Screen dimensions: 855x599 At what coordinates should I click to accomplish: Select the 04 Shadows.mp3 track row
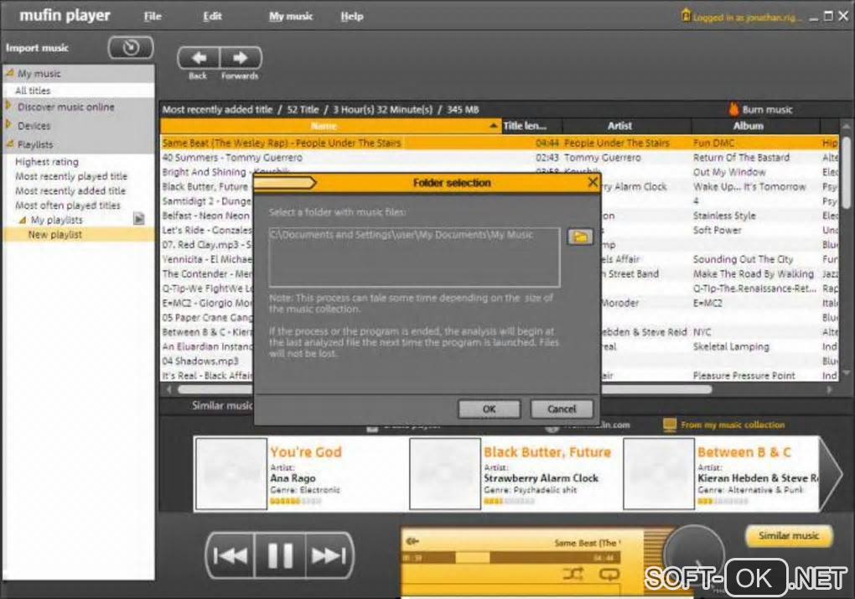click(x=200, y=361)
